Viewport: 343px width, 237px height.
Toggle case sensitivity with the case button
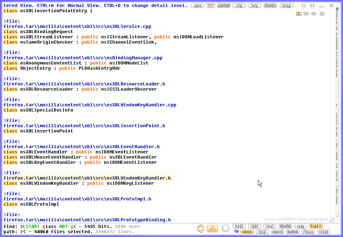tap(255, 226)
